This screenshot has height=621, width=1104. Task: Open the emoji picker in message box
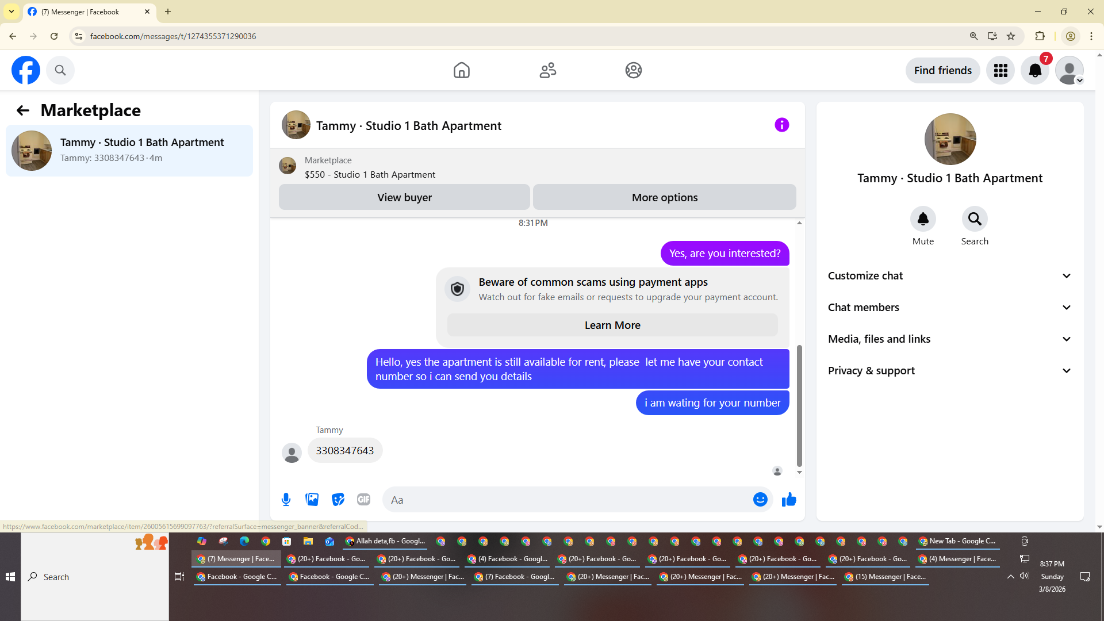click(x=760, y=500)
